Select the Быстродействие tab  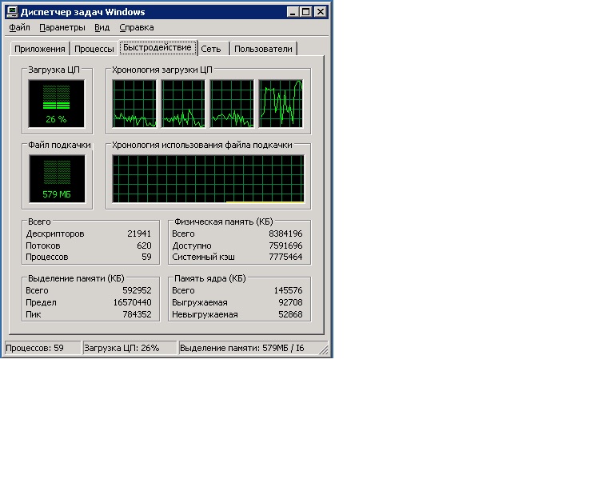157,47
